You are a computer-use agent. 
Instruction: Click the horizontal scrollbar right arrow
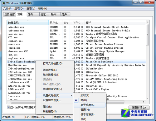(144, 102)
